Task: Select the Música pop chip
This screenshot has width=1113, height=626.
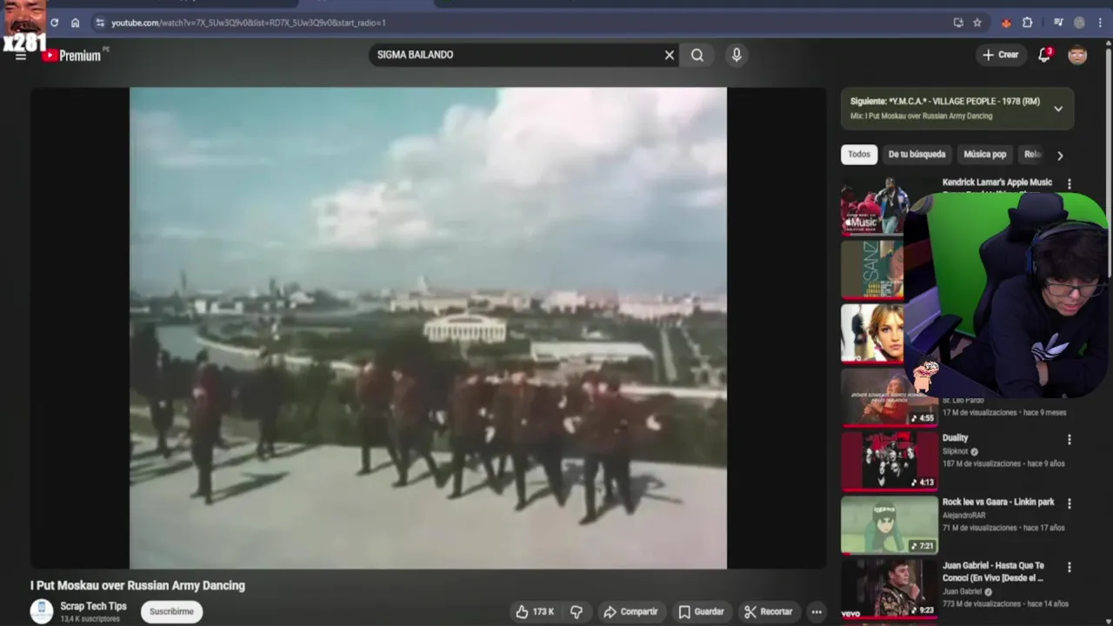Action: coord(985,155)
